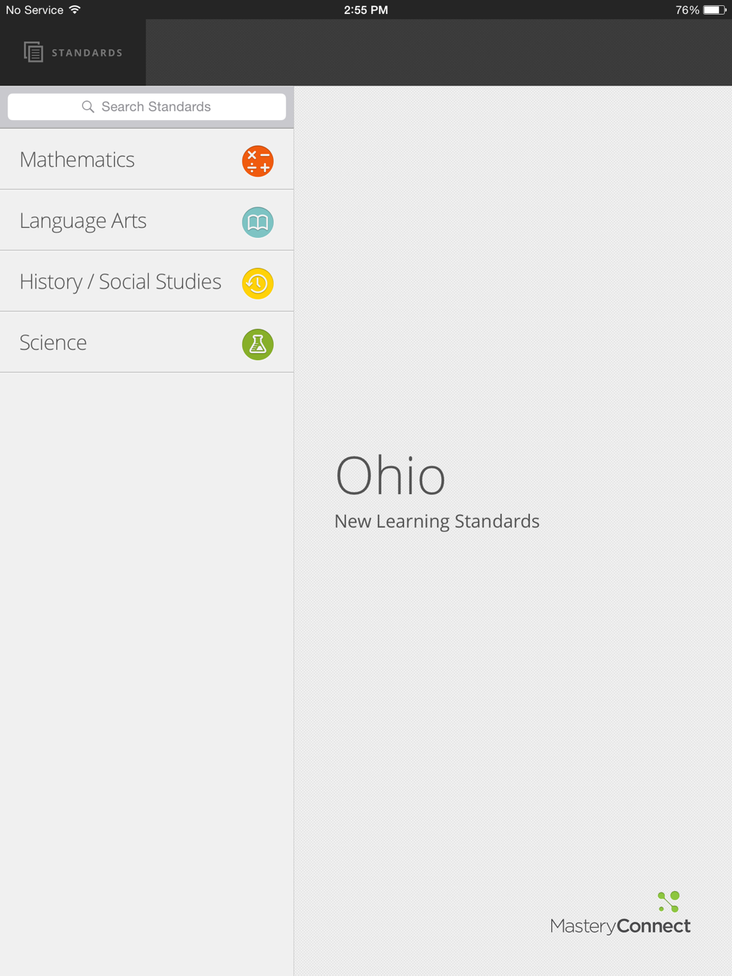Open the Mathematics subject row
Screen dimensions: 732x976
point(78,160)
